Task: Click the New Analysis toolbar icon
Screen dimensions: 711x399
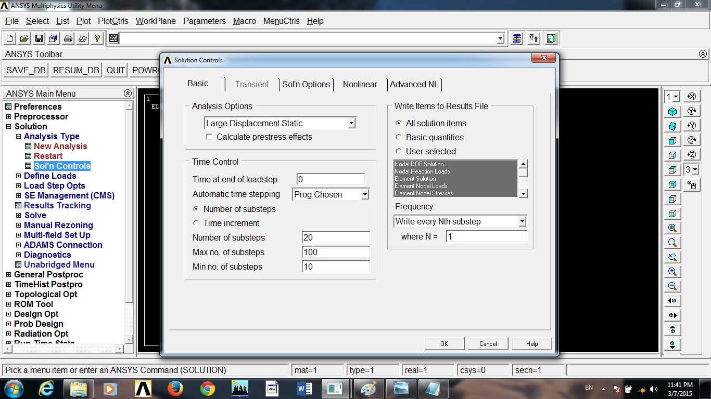Action: pyautogui.click(x=10, y=38)
